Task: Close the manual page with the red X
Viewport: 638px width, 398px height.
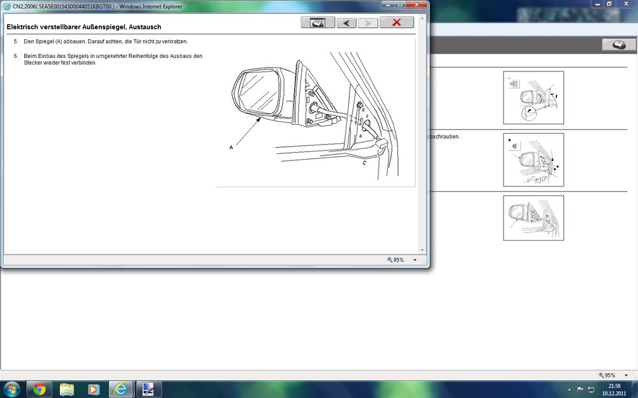Action: [396, 23]
